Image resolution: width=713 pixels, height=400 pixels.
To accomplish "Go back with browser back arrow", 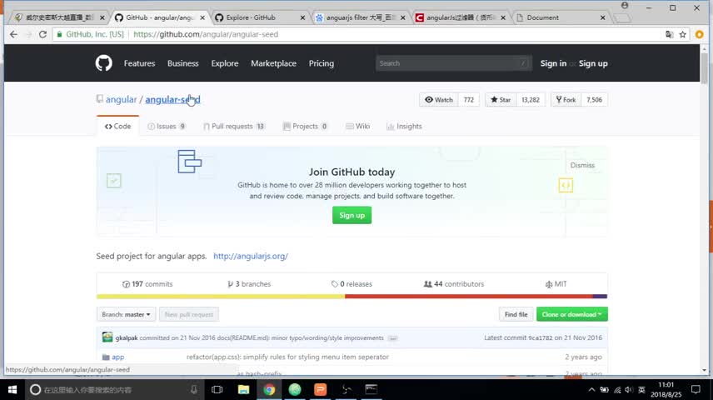I will pyautogui.click(x=13, y=34).
